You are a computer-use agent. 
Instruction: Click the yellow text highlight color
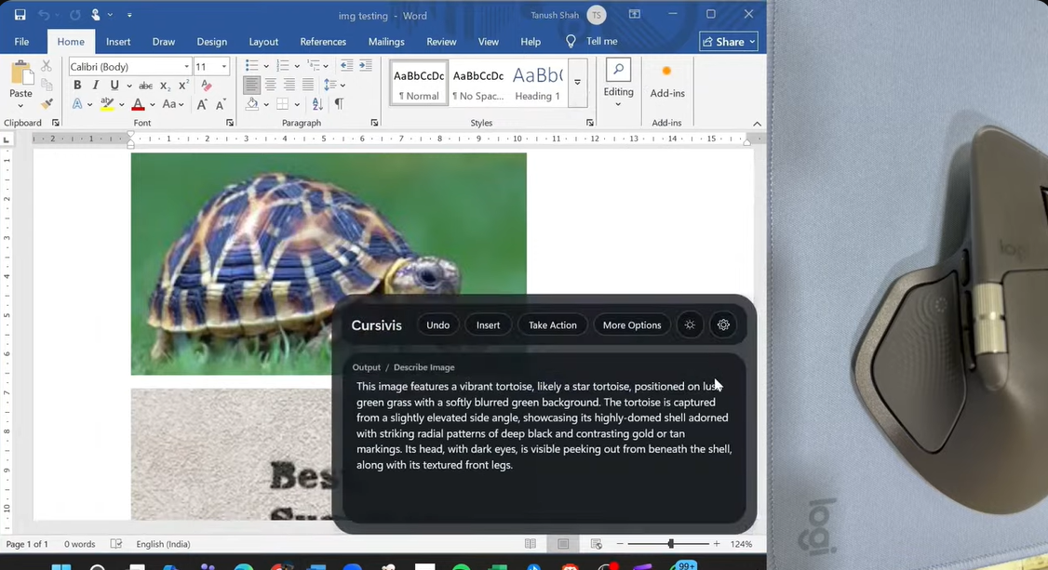coord(107,104)
